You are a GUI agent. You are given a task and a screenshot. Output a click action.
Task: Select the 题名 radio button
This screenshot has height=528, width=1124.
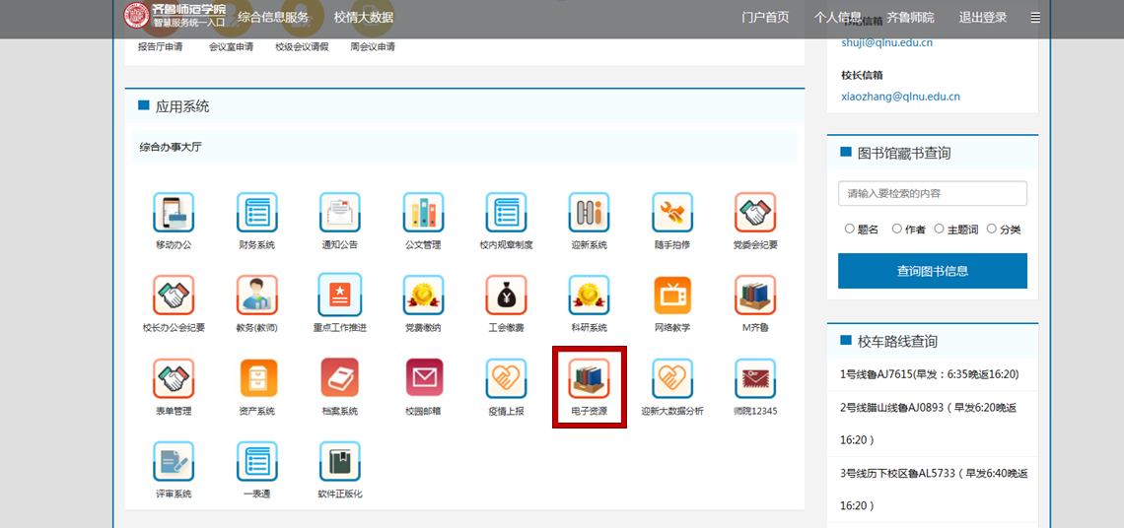point(850,230)
